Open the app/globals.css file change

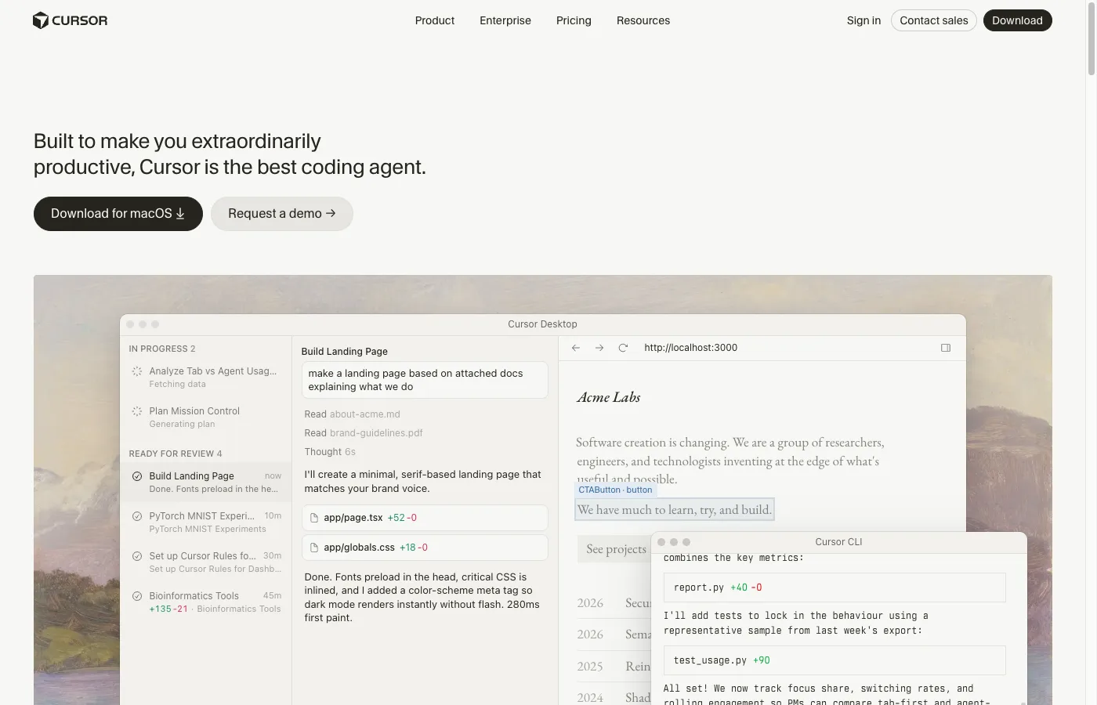[425, 548]
